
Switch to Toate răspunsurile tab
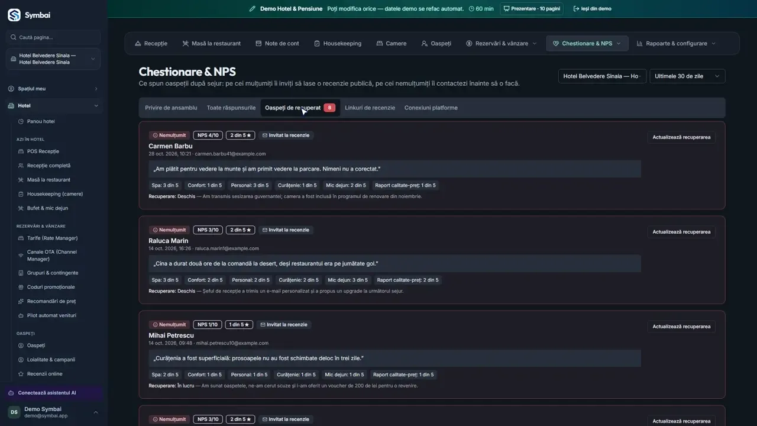(x=231, y=108)
